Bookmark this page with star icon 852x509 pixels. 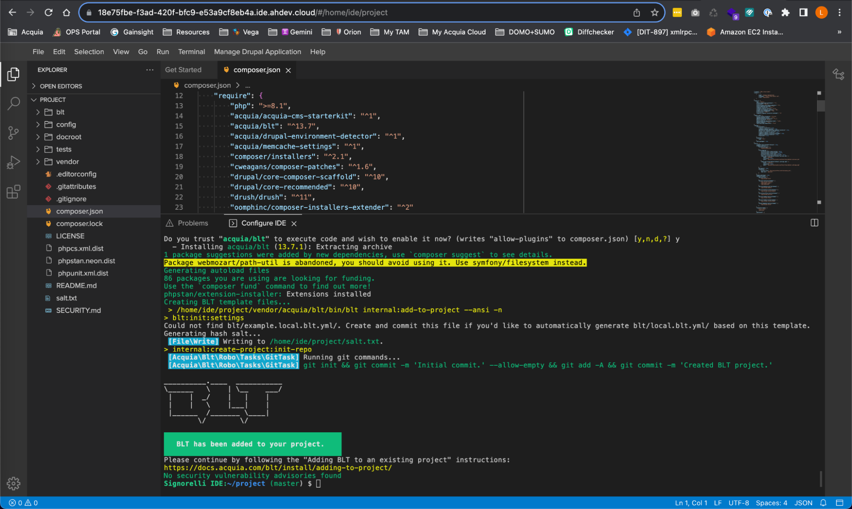click(655, 12)
